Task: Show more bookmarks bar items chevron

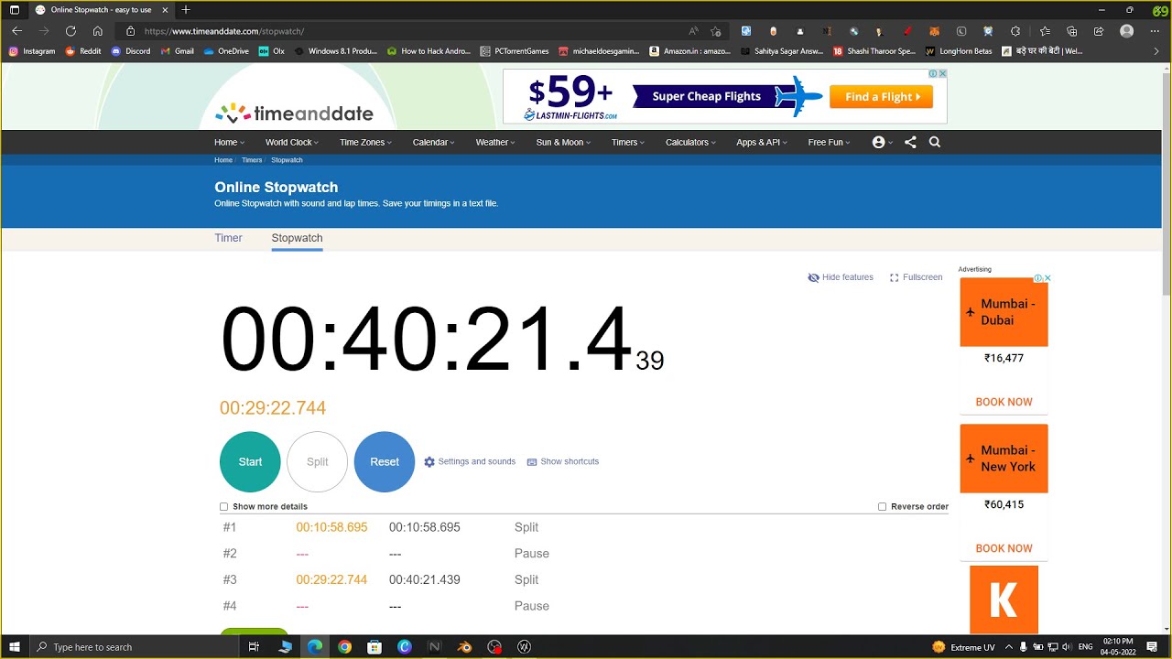Action: 1156,51
